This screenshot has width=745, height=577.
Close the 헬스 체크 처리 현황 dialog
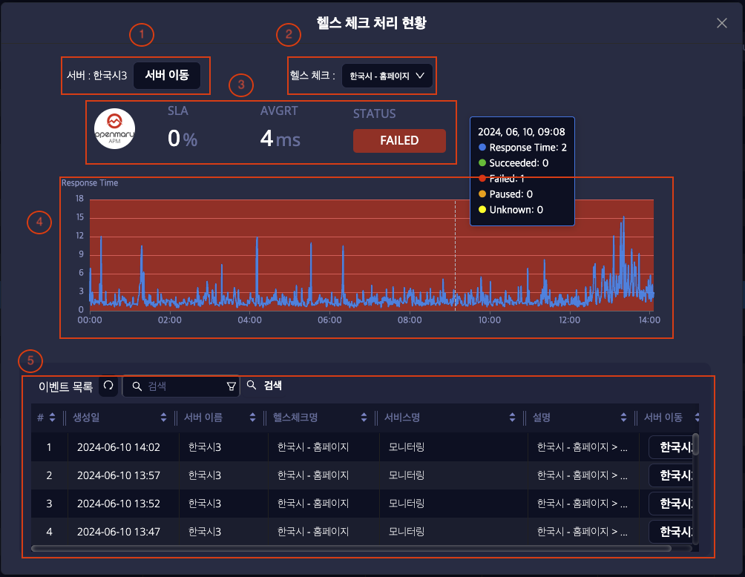[722, 23]
